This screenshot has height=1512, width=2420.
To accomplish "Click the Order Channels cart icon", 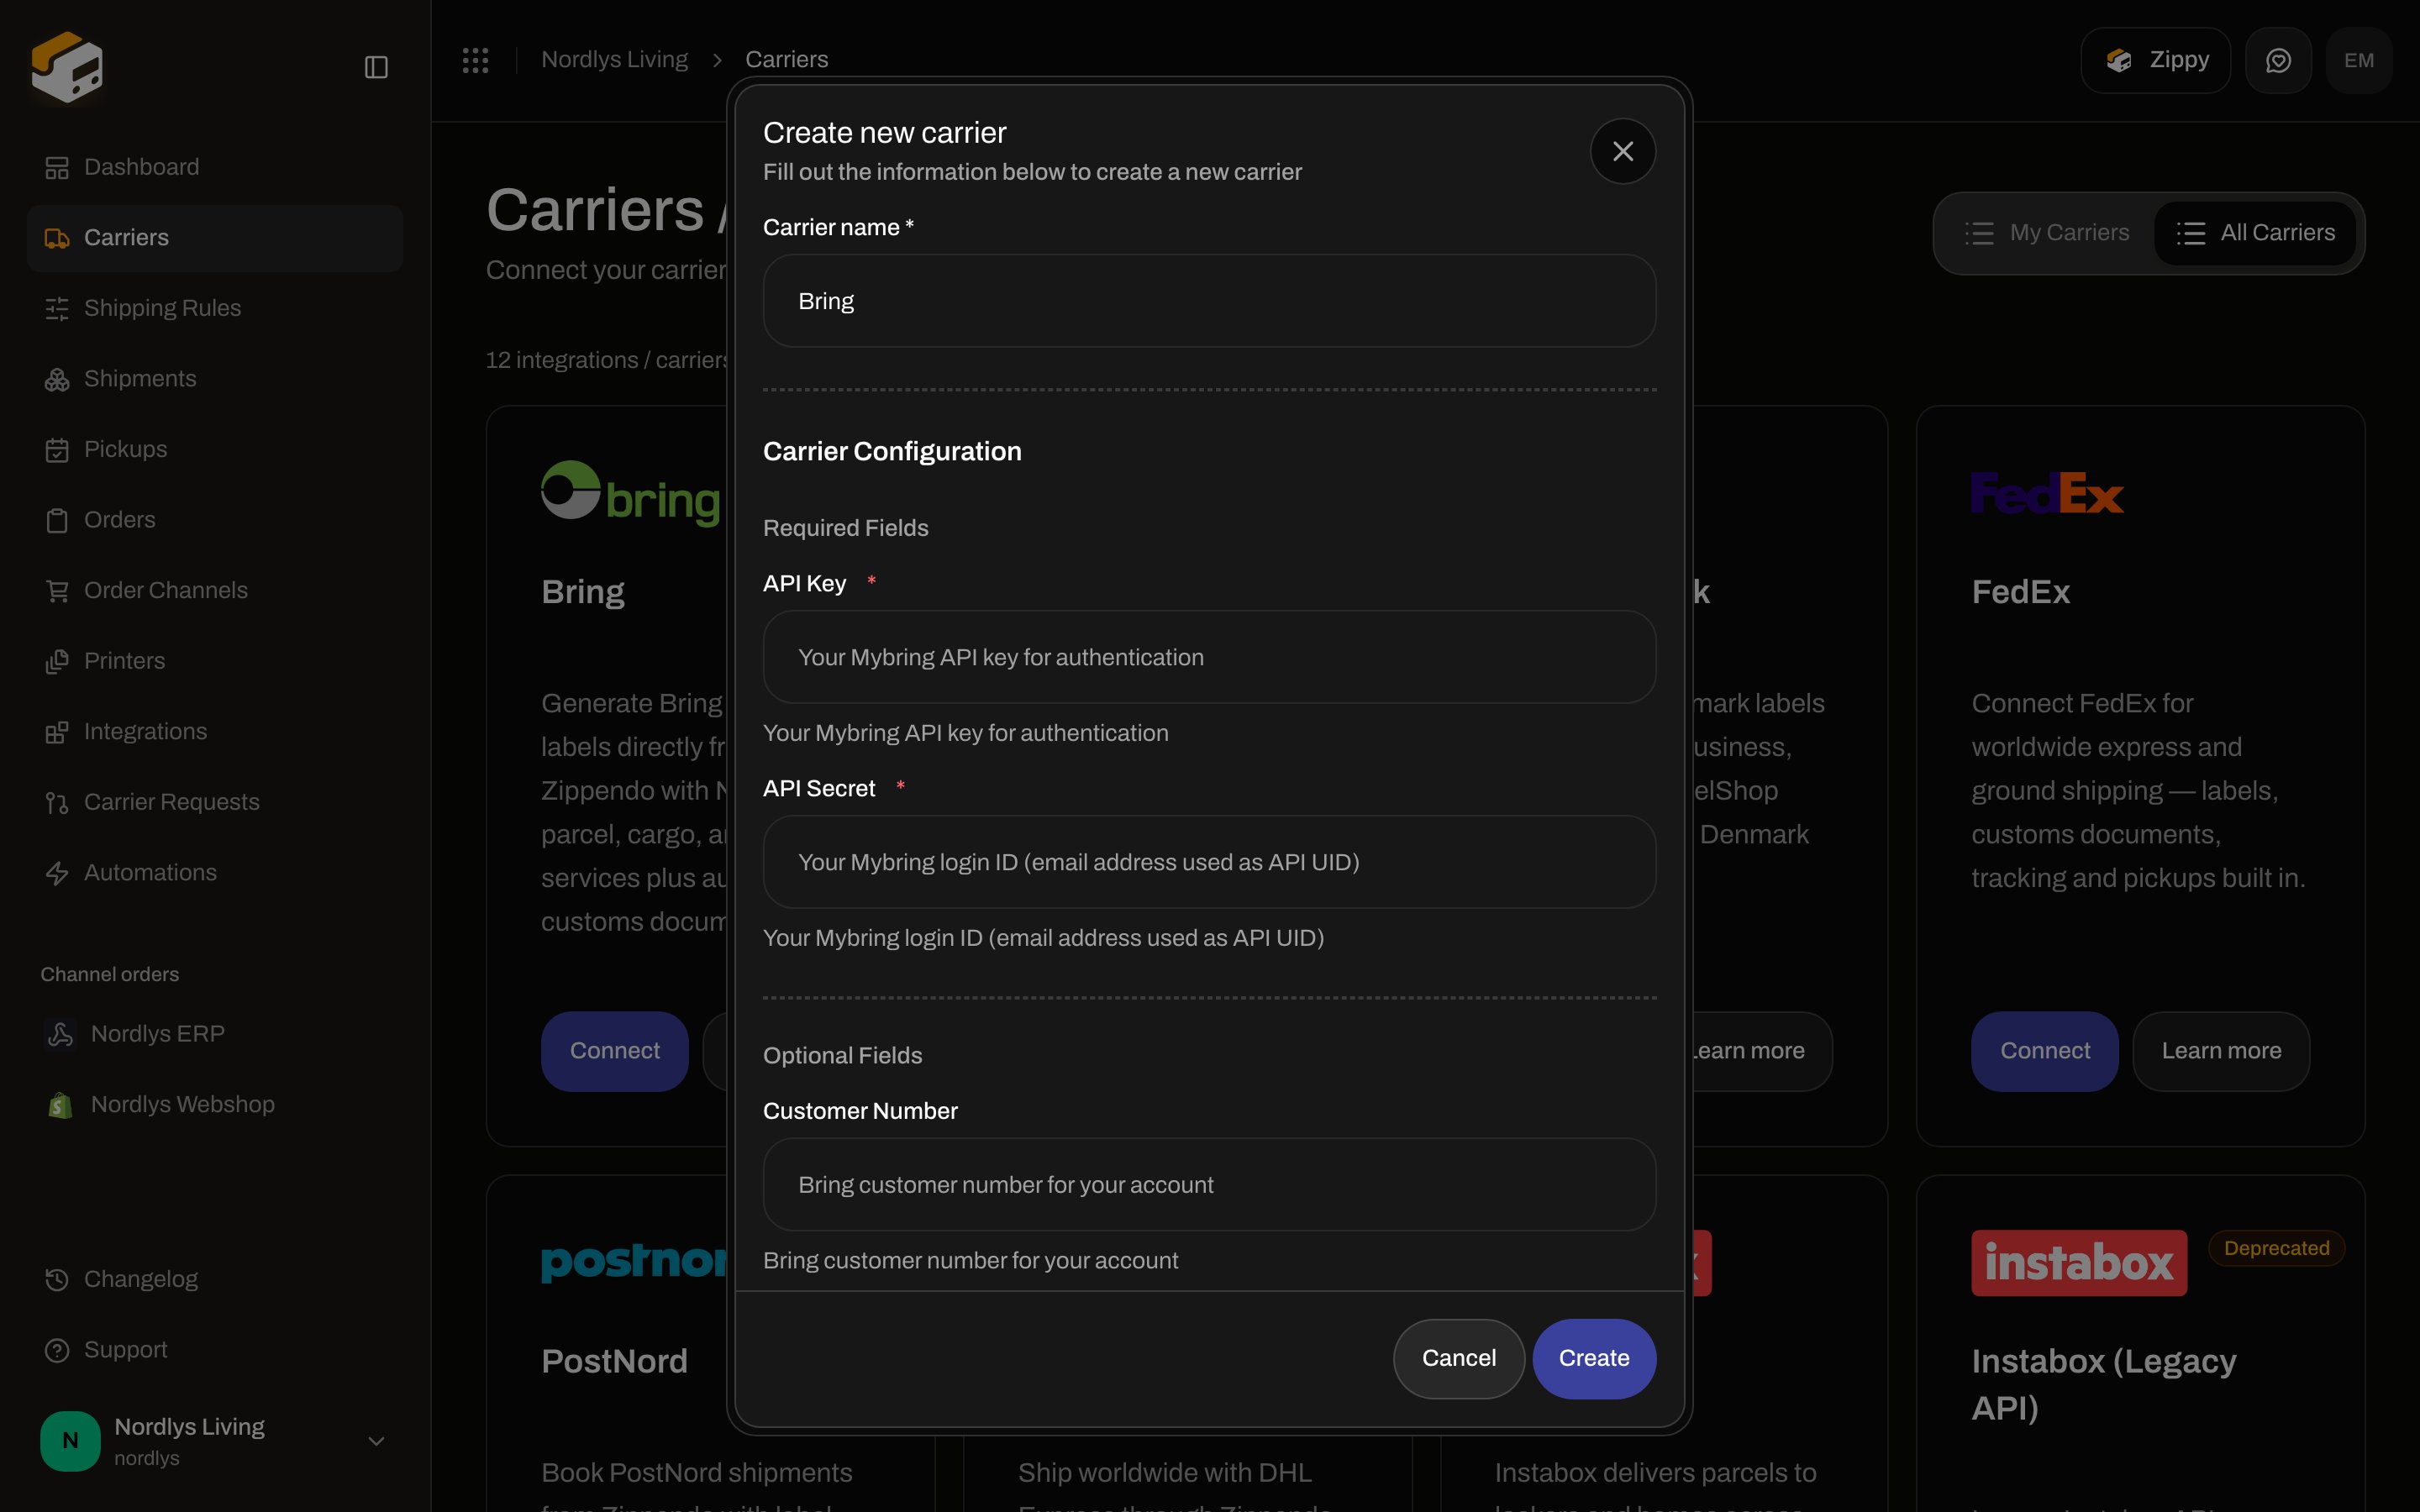I will 57,591.
